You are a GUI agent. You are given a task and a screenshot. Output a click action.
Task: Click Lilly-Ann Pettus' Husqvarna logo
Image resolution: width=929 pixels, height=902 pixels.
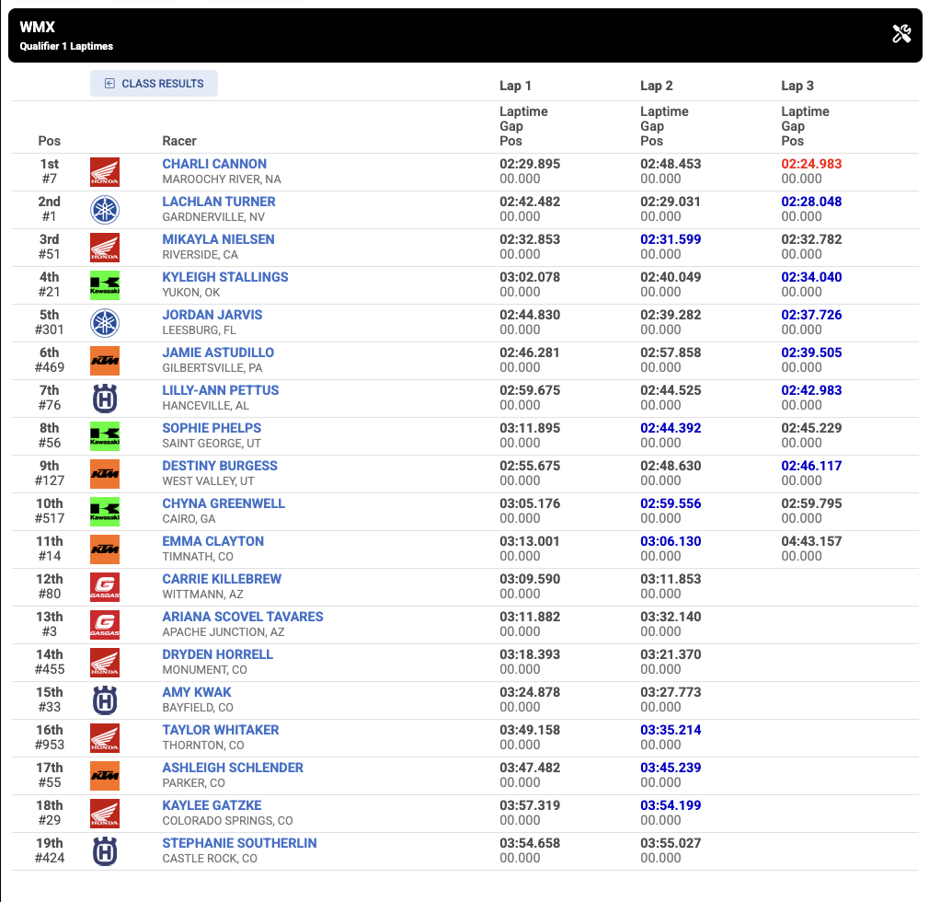(x=105, y=399)
